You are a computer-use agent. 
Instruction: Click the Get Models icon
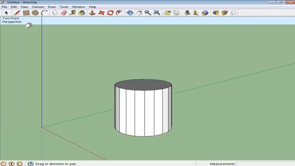pos(216,13)
